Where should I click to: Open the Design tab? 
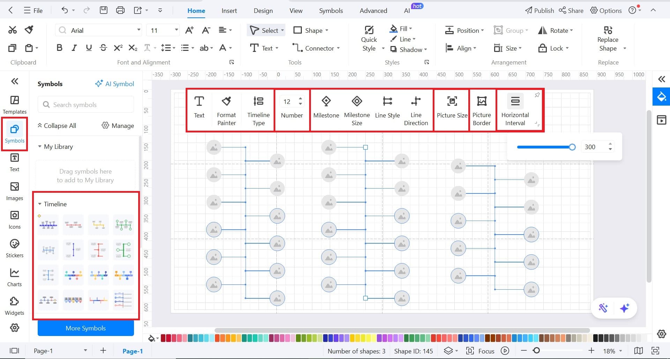pos(263,10)
